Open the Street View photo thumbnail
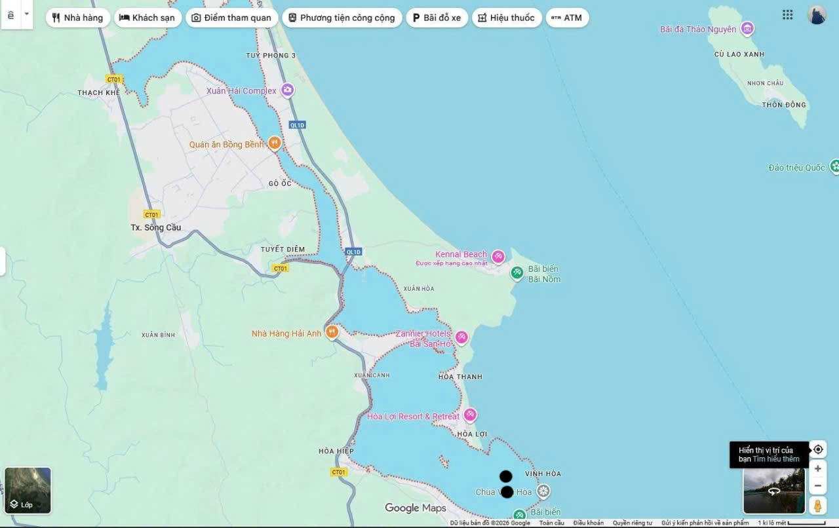The image size is (839, 528). coord(773,491)
